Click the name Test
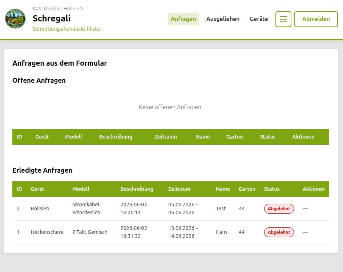The width and height of the screenshot is (343, 272). (221, 209)
